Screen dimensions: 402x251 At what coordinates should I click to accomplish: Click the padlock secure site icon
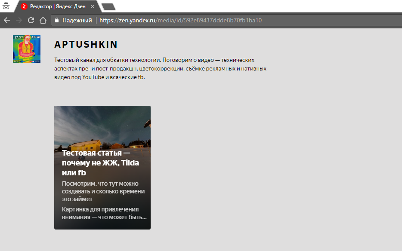click(57, 20)
